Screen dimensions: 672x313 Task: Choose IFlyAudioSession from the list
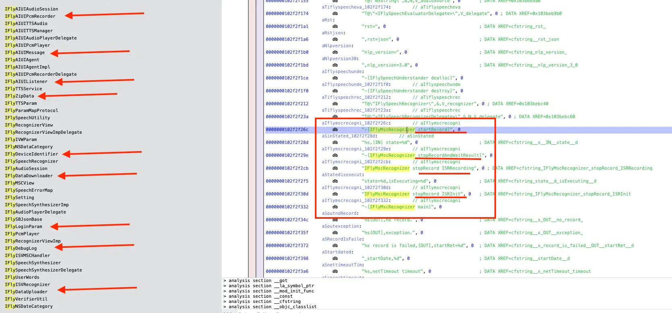(26, 168)
